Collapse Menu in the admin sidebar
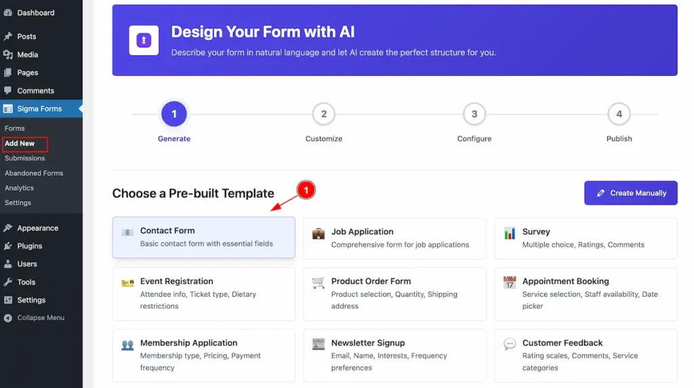Viewport: 694px width, 388px height. pyautogui.click(x=41, y=318)
